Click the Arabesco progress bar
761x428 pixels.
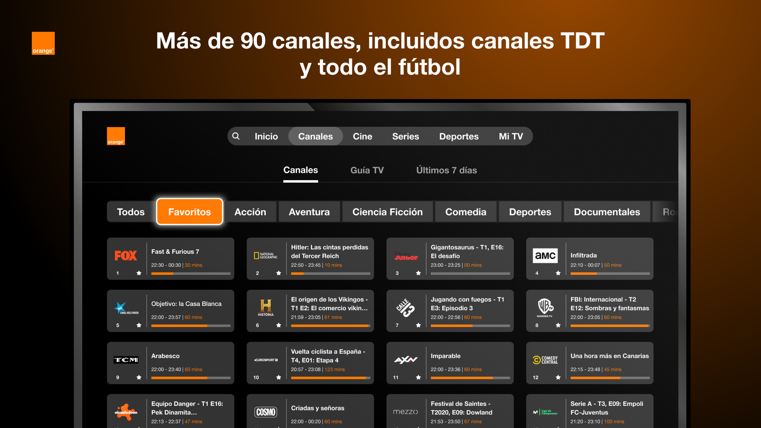tap(191, 378)
